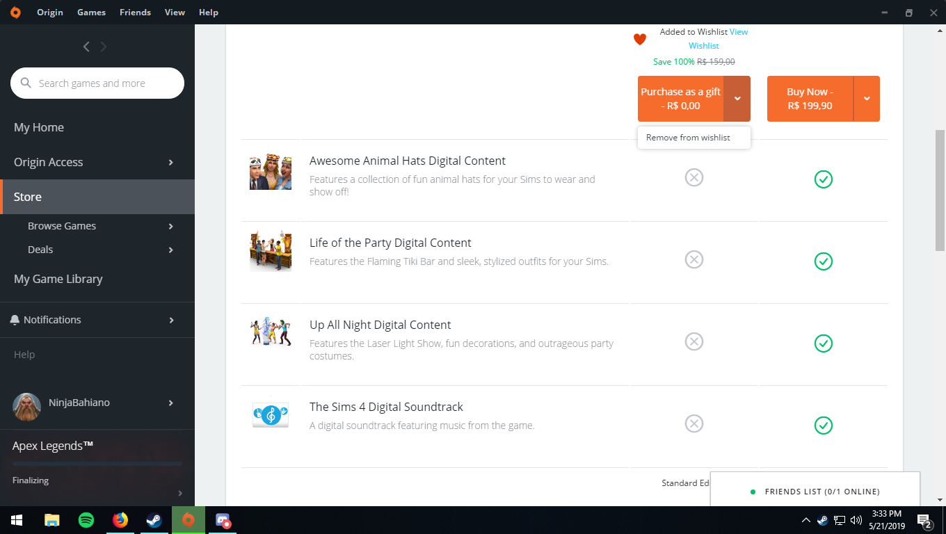Click the NinjaBahiano avatar picture
Screen dimensions: 946x534
[26, 407]
